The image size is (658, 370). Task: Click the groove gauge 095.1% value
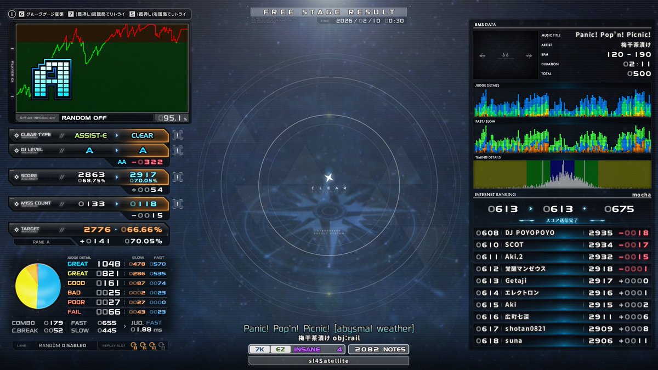[171, 118]
